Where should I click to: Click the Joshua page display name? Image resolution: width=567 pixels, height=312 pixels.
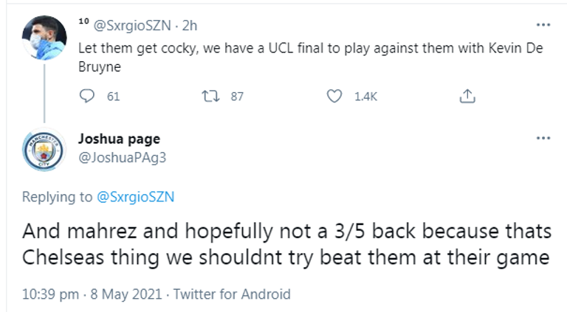pos(118,139)
